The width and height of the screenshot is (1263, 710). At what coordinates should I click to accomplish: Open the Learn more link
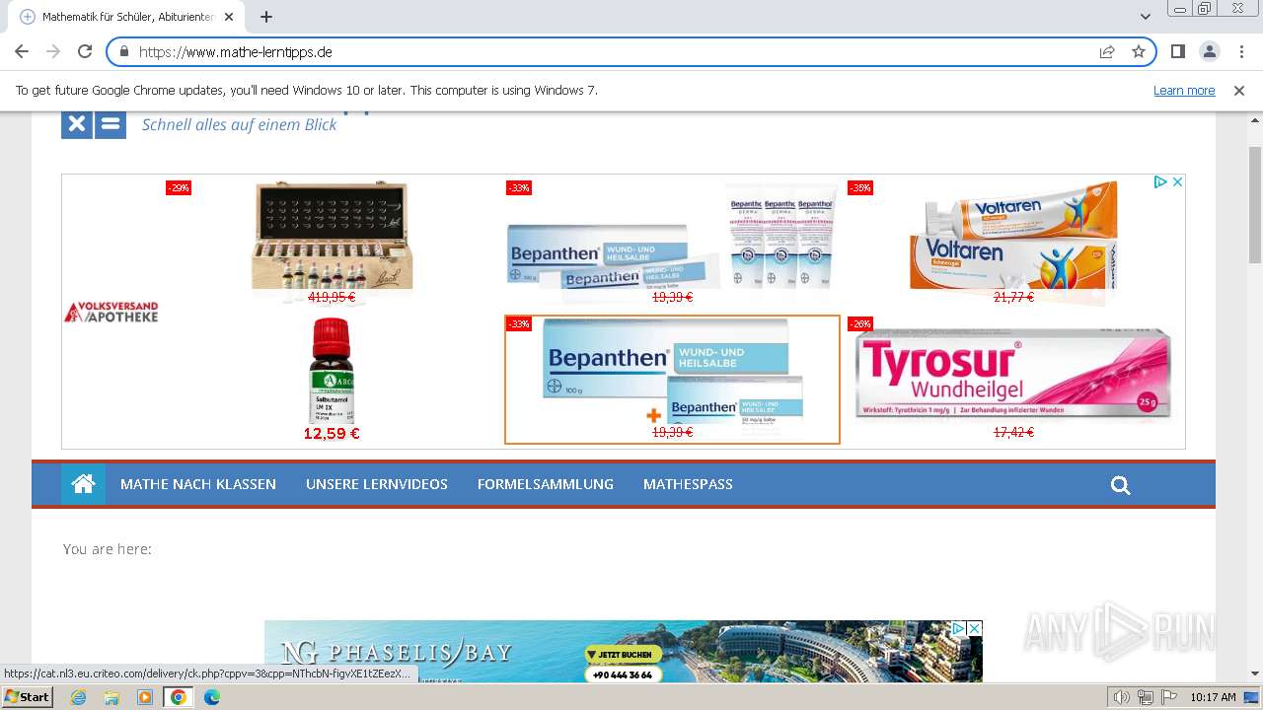tap(1184, 90)
